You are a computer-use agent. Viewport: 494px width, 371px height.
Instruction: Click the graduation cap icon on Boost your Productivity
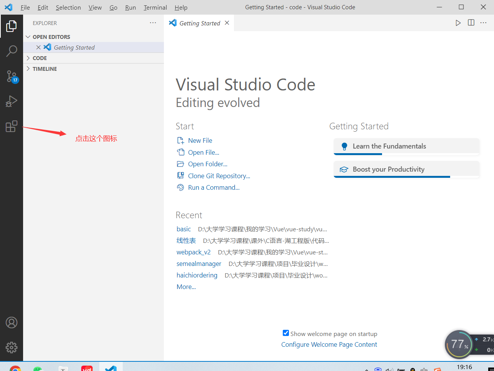[x=344, y=169]
